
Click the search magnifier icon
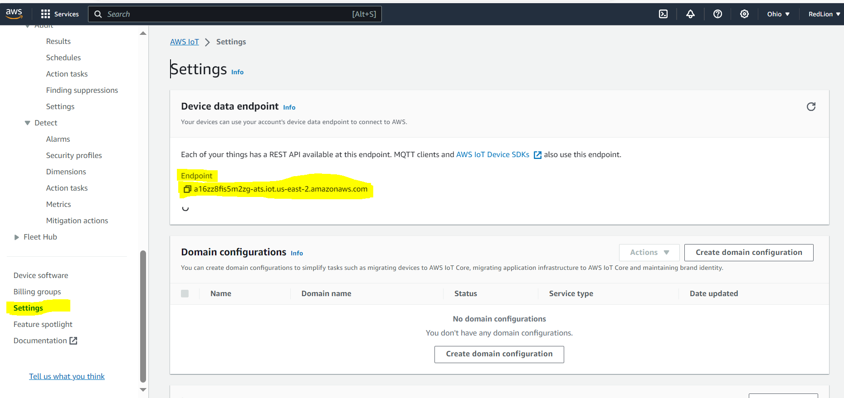(x=98, y=14)
